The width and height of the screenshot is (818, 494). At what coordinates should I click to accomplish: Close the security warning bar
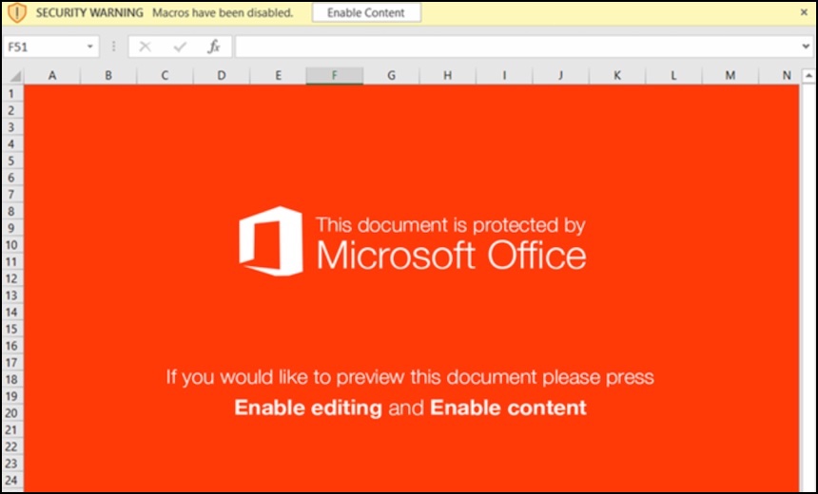coord(804,12)
